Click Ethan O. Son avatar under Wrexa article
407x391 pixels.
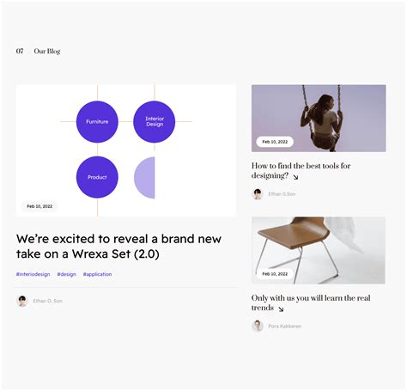tap(22, 301)
